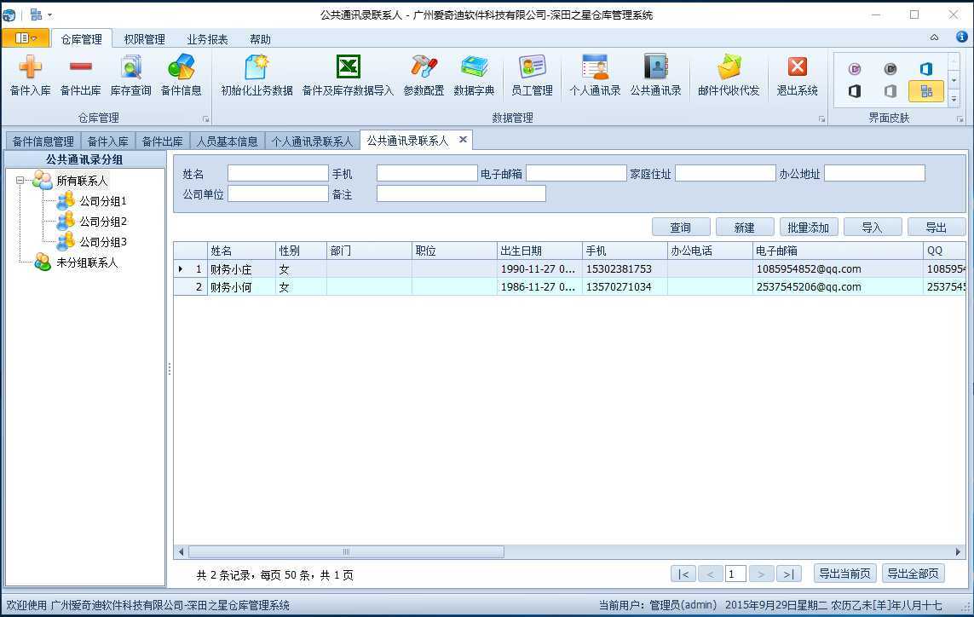This screenshot has width=974, height=617.
Task: Click 导出全部页 button
Action: click(913, 574)
